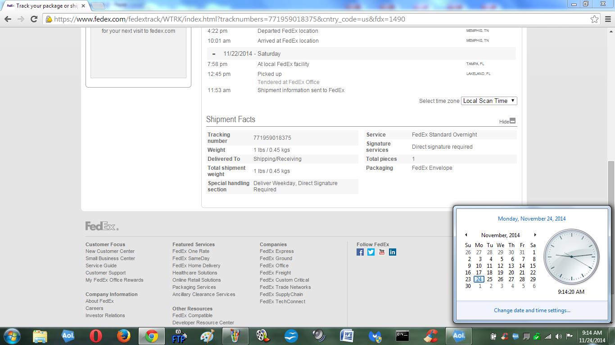Screen dimensions: 615x345
Task: Launch Opera browser from taskbar
Action: 95,336
